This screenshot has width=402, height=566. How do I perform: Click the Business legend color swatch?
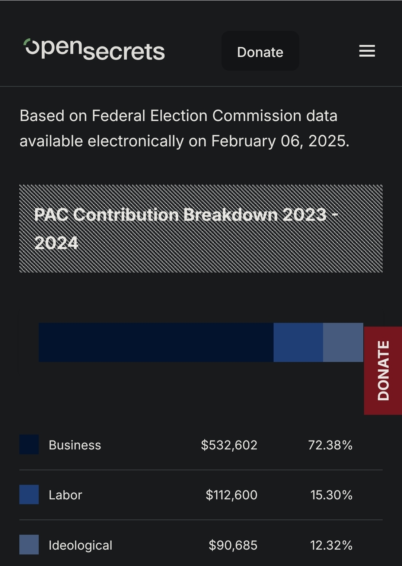click(x=29, y=444)
